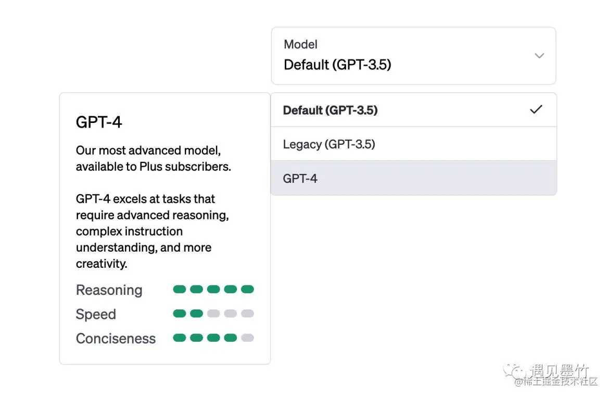Viewport: 609px width, 398px height.
Task: Click the GPT-4 heading in info card
Action: 99,122
